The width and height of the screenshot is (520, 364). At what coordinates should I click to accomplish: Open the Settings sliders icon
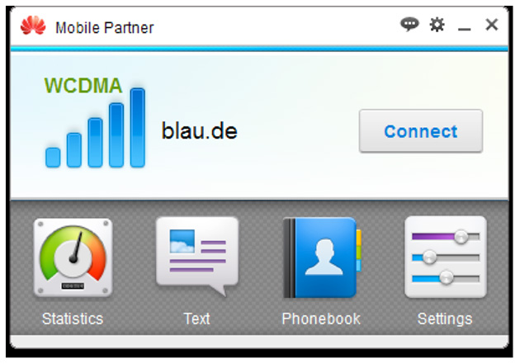[446, 257]
